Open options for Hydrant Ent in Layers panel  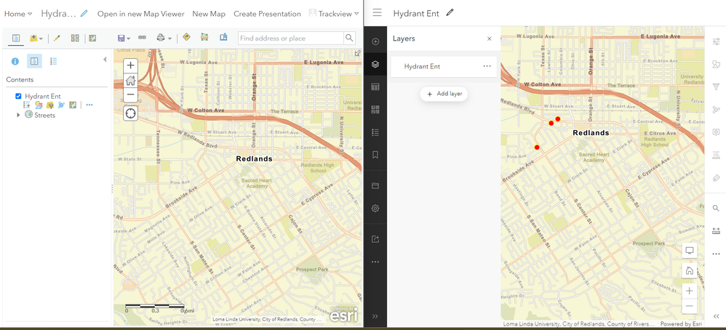click(487, 66)
